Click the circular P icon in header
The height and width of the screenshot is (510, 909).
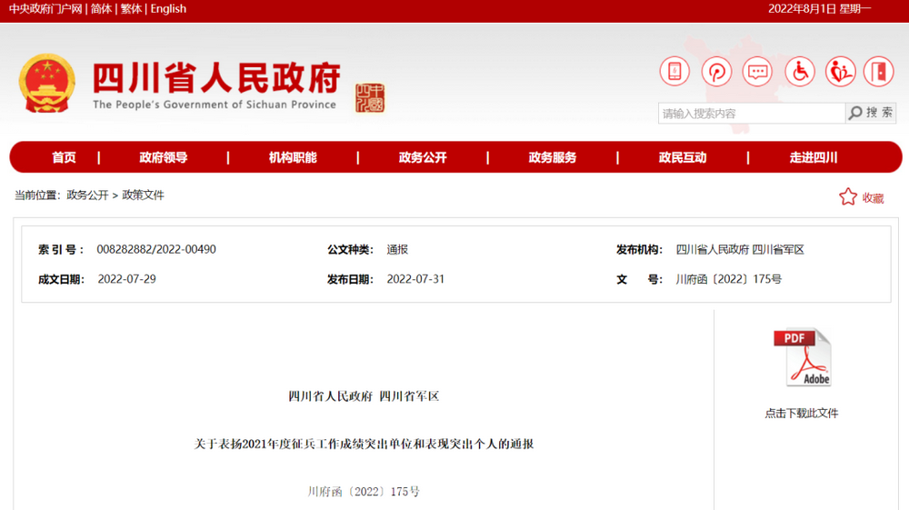coord(716,72)
